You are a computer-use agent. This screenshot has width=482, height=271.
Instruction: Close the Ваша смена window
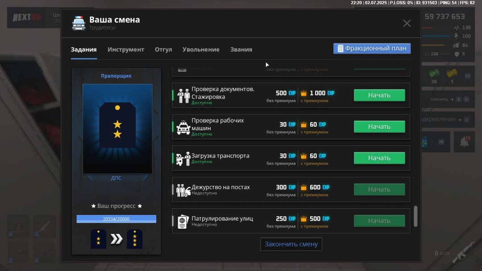coord(407,23)
